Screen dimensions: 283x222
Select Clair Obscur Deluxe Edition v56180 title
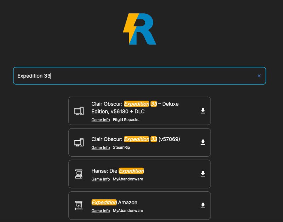(x=135, y=108)
